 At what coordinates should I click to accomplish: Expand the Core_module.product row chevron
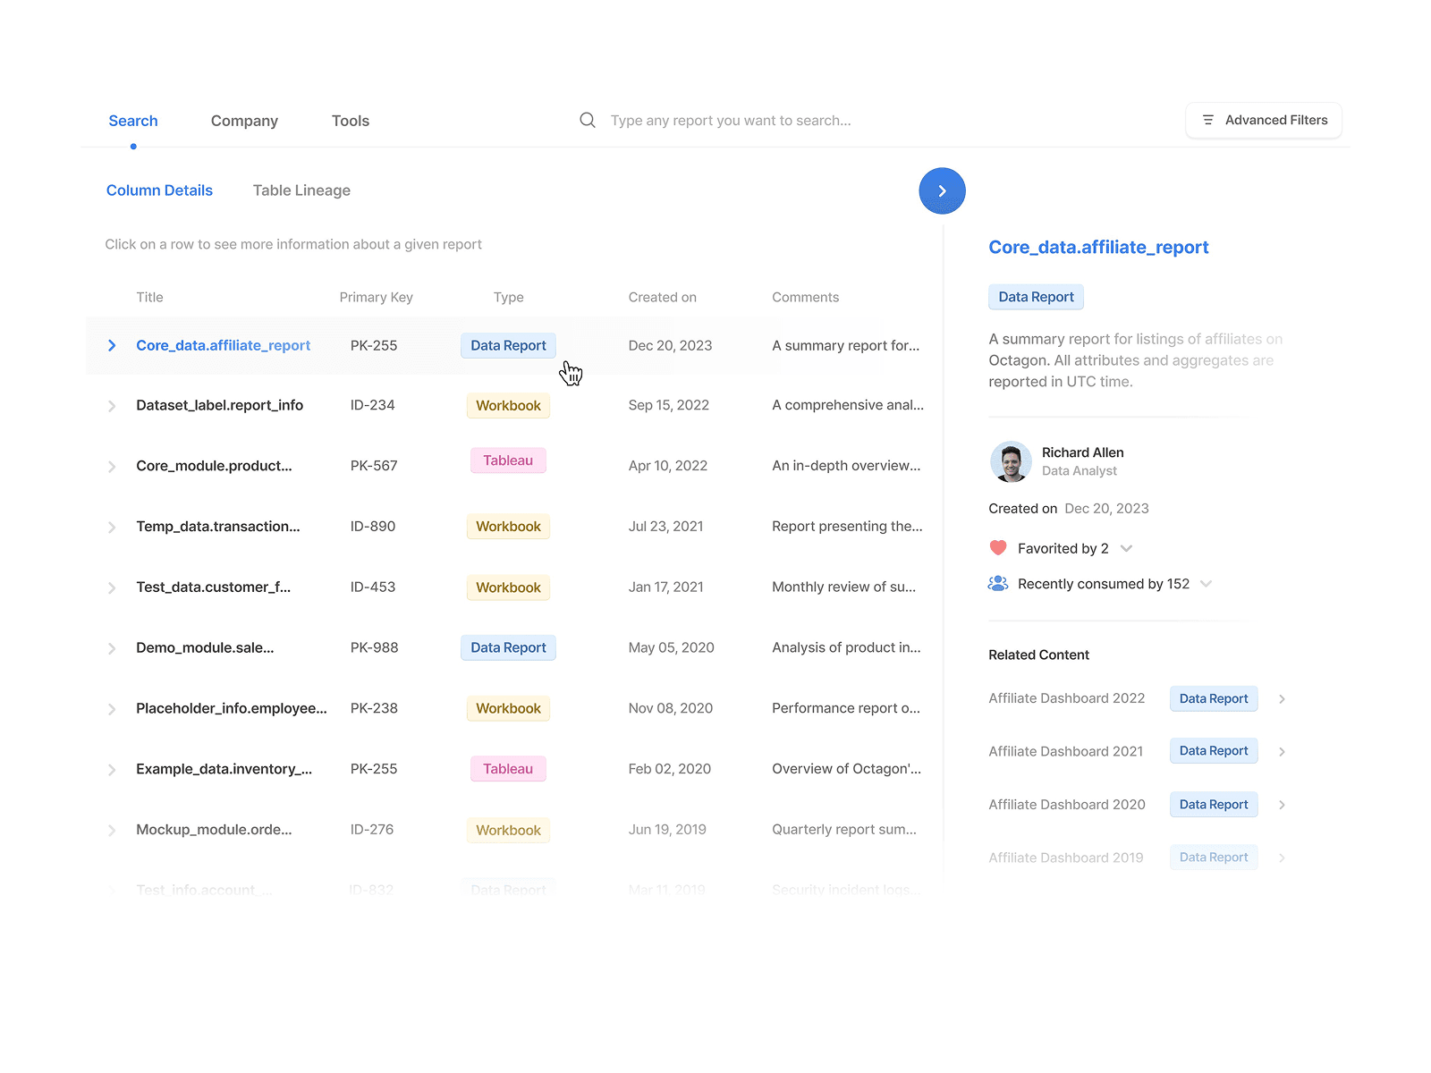pyautogui.click(x=112, y=467)
